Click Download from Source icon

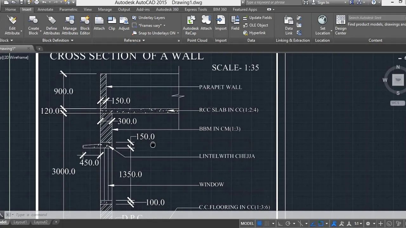point(298,18)
